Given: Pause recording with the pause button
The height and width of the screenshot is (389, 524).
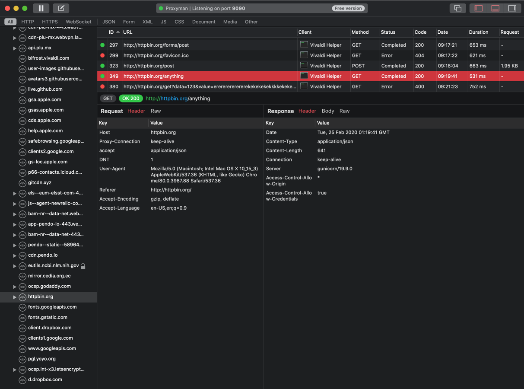Looking at the screenshot, I should pos(41,8).
